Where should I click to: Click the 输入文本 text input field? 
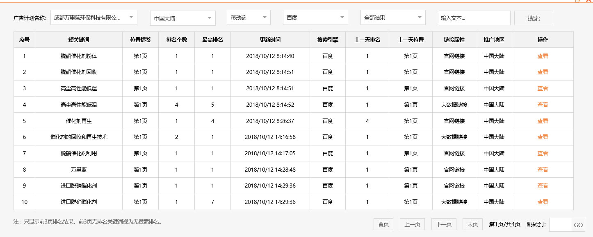(x=474, y=18)
